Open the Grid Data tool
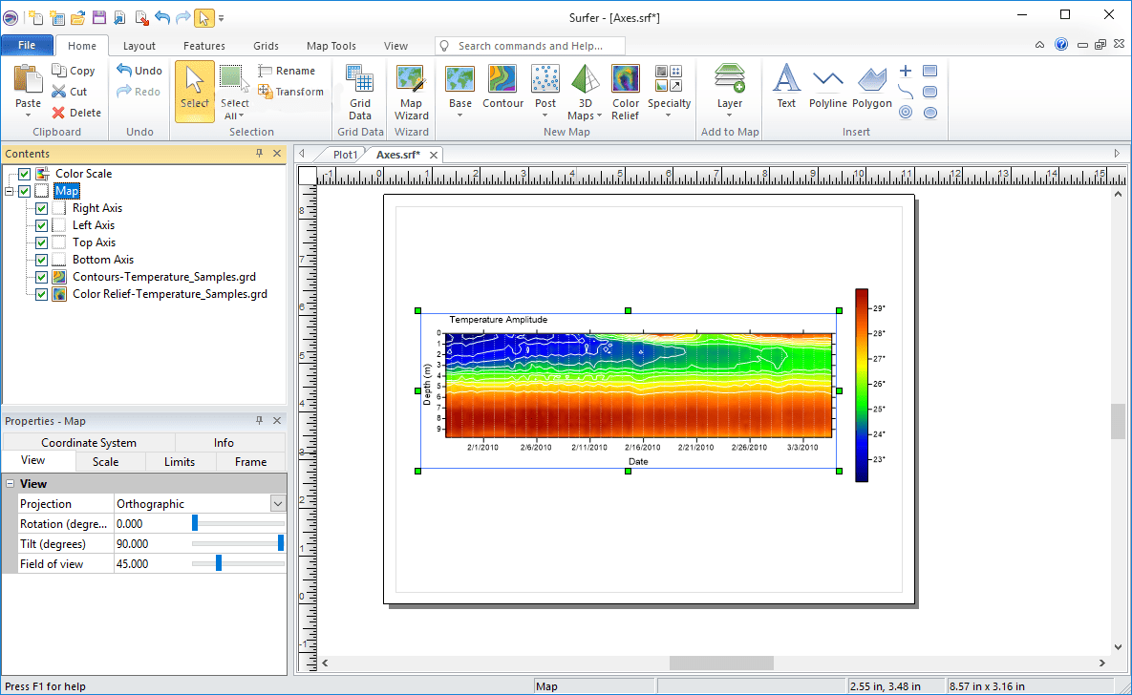The height and width of the screenshot is (695, 1132). pyautogui.click(x=359, y=93)
